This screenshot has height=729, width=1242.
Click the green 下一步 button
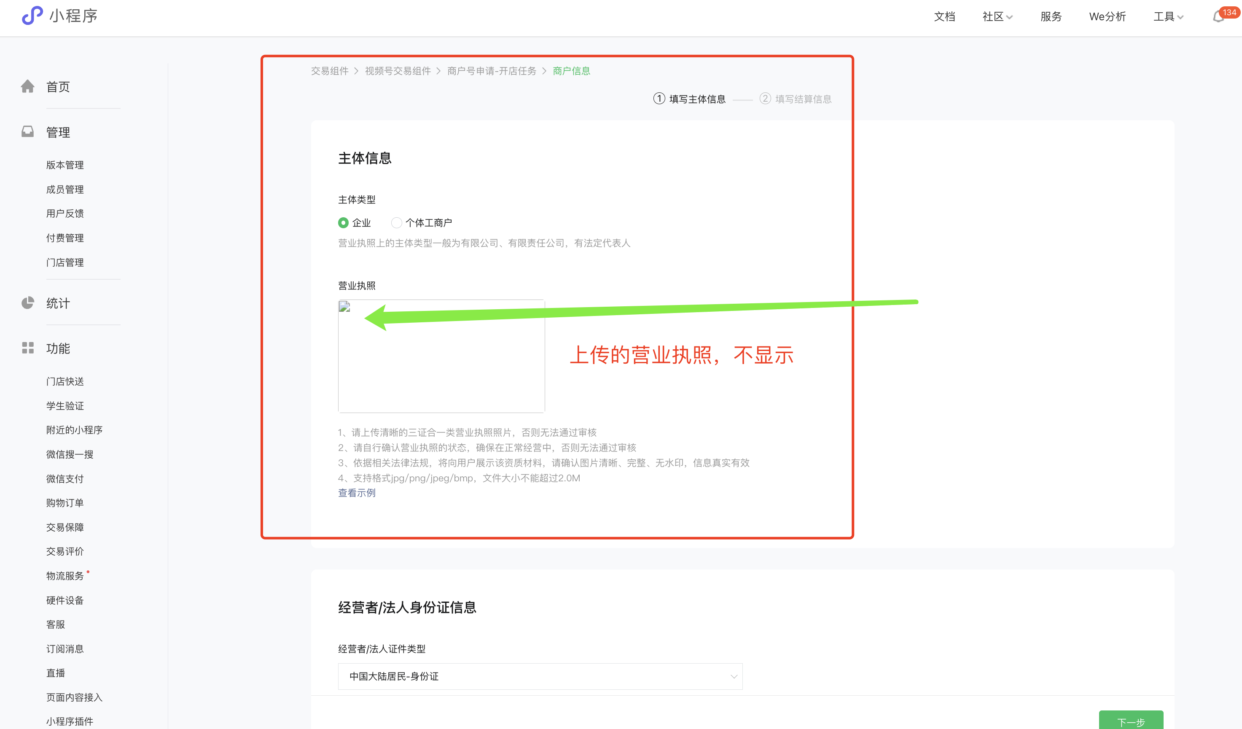pos(1131,721)
